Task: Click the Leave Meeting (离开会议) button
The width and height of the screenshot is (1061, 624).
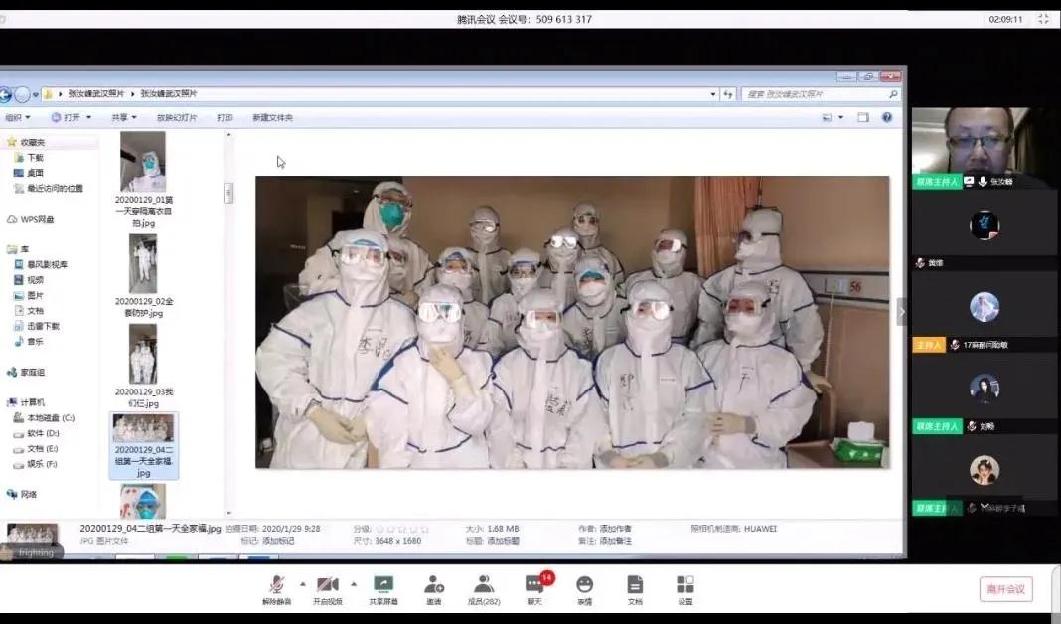Action: [x=1005, y=589]
